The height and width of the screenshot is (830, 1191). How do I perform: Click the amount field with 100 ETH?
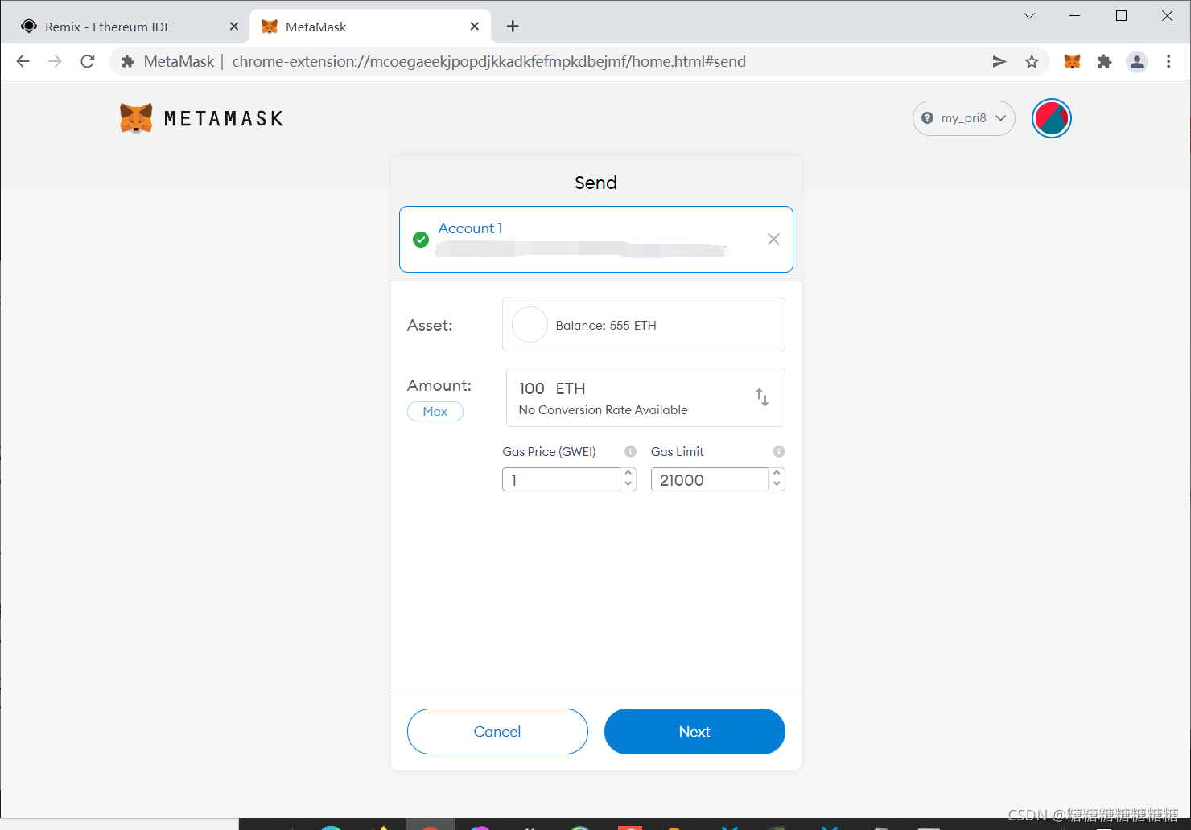tap(645, 397)
